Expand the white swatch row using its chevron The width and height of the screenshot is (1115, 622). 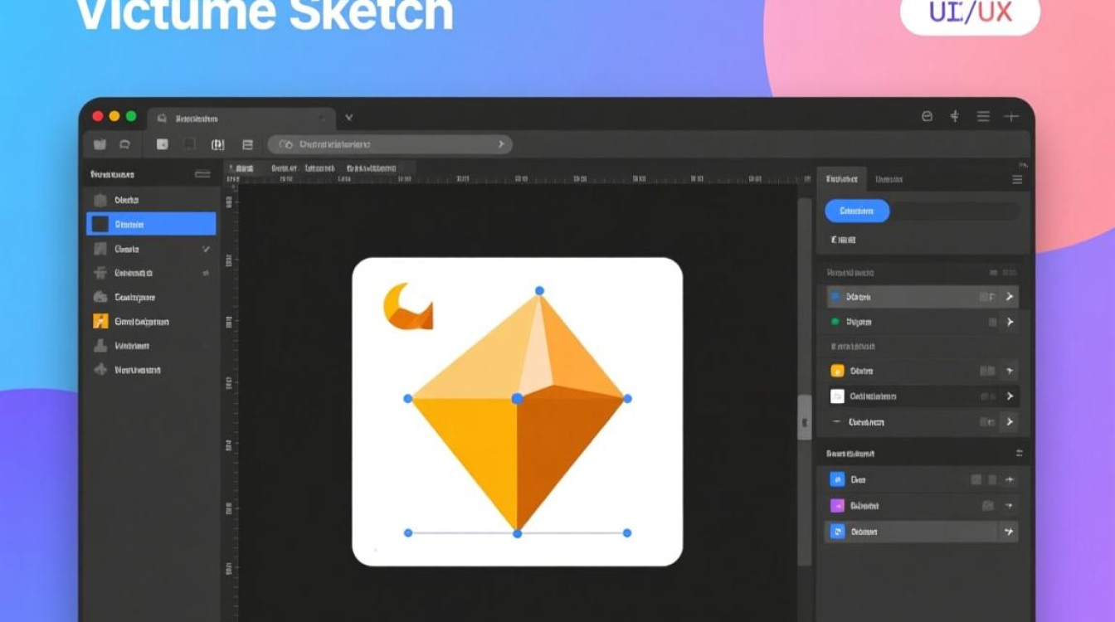pos(1010,396)
